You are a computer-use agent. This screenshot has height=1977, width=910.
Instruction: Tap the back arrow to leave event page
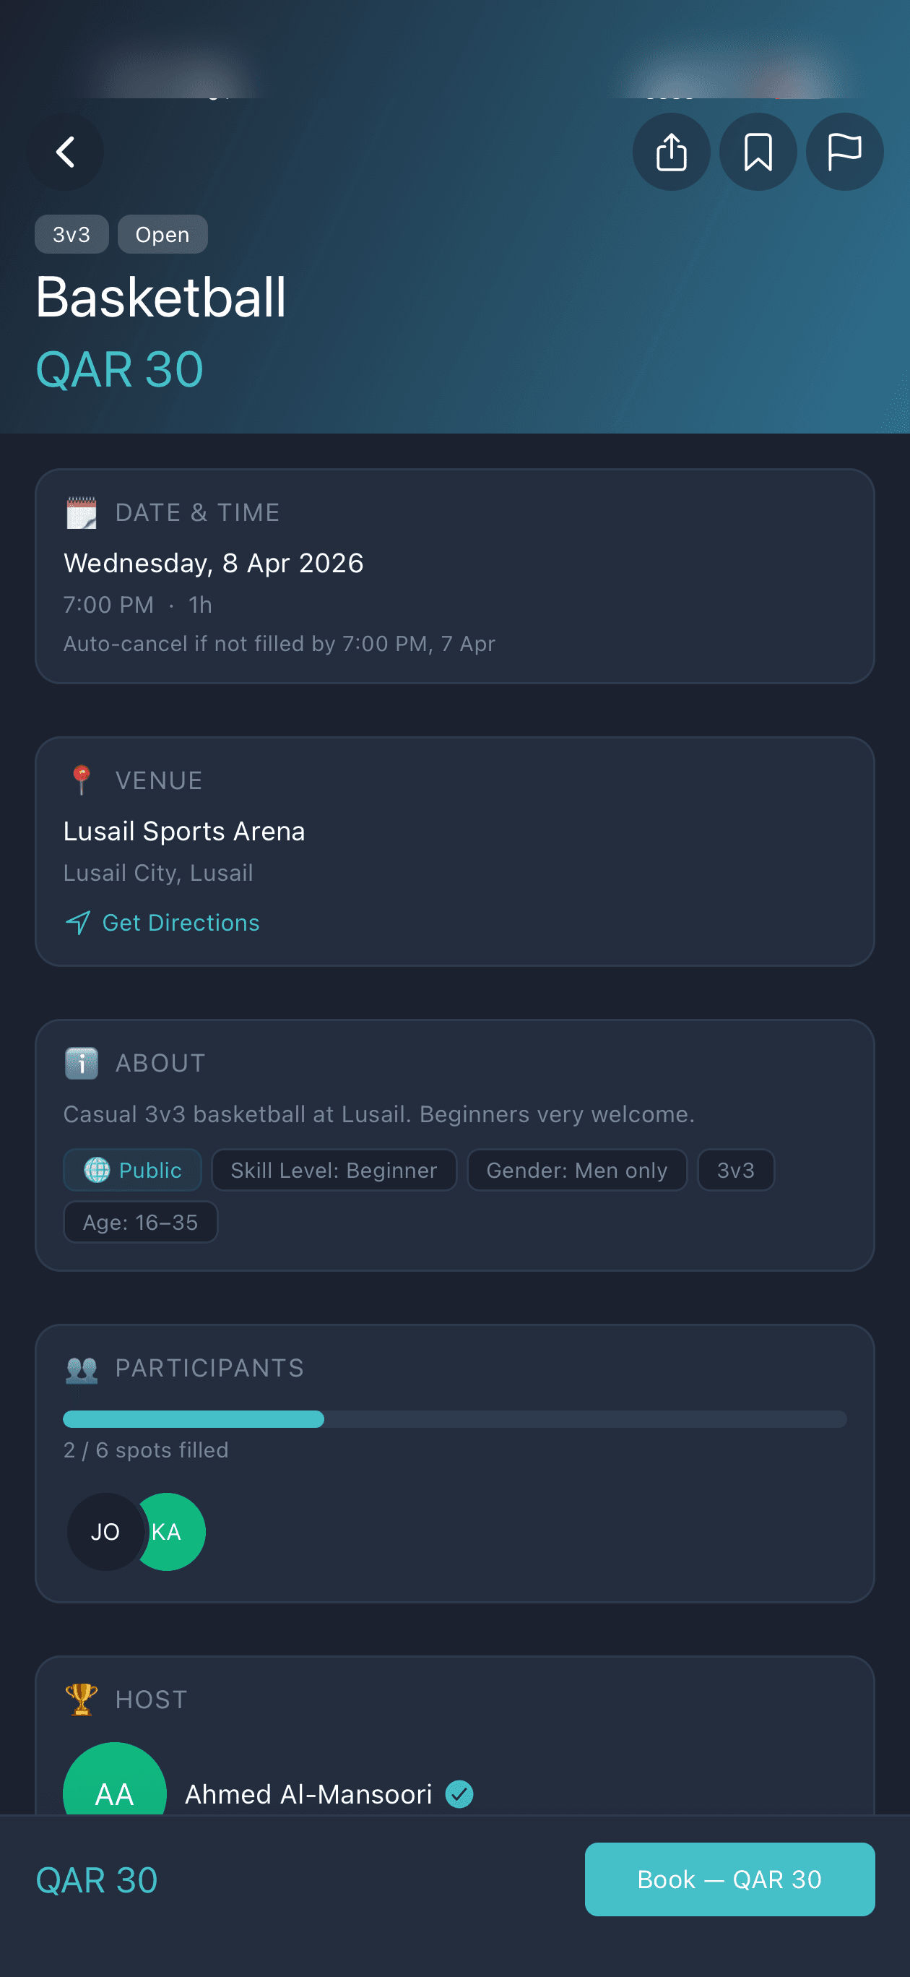click(65, 152)
